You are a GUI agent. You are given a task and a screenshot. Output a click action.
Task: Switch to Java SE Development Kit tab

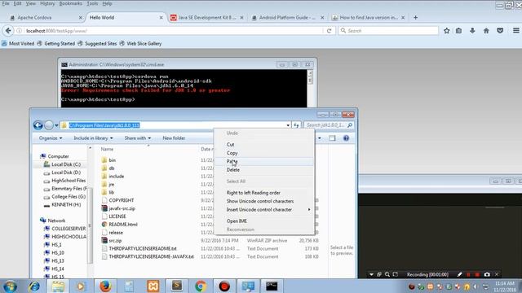pyautogui.click(x=206, y=18)
